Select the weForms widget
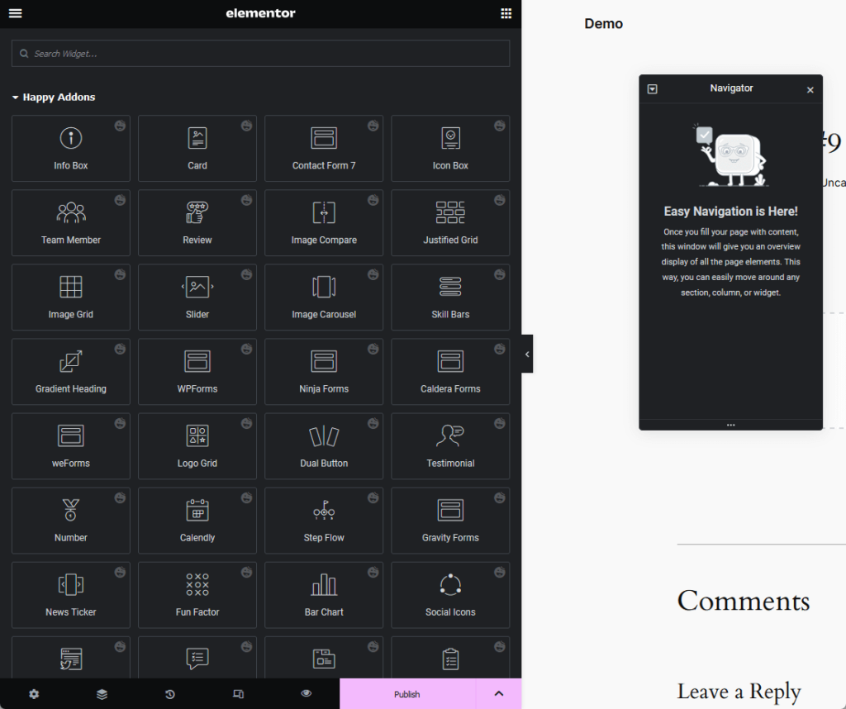Viewport: 846px width, 709px height. [71, 446]
